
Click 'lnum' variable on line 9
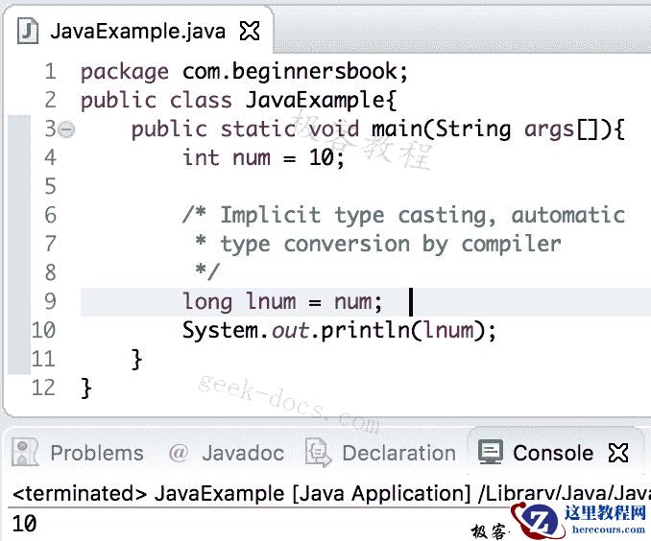(272, 301)
